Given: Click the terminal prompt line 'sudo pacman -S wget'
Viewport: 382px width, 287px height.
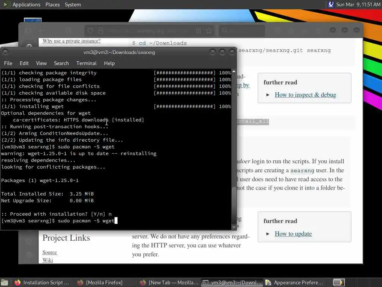Looking at the screenshot, I should [x=58, y=220].
